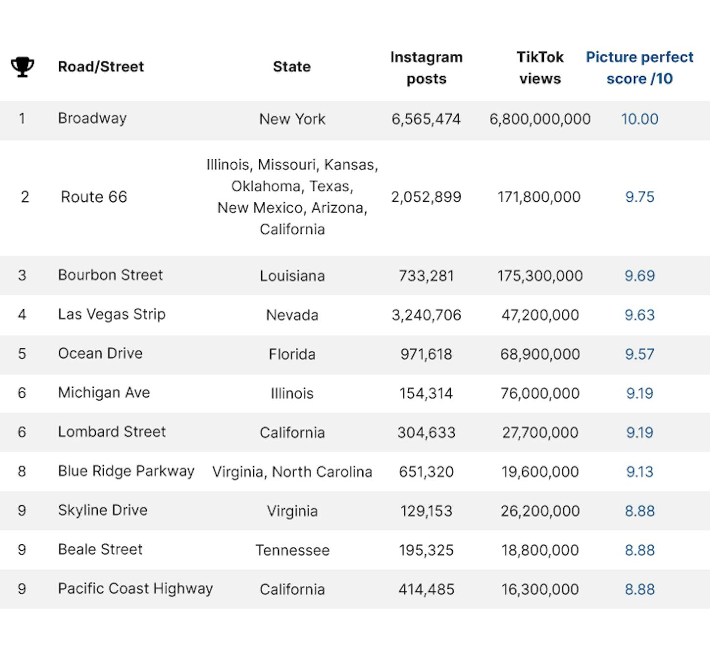Screen dimensions: 710x645
Task: Select Ocean Drive row name
Action: pos(100,353)
